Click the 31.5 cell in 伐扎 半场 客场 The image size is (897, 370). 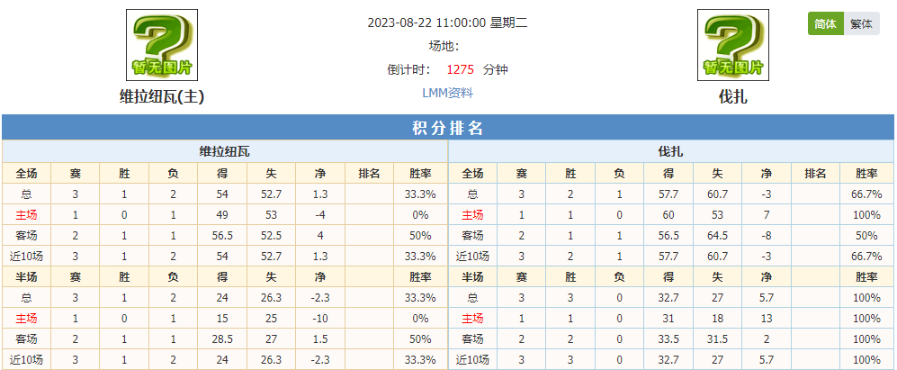[x=717, y=339]
